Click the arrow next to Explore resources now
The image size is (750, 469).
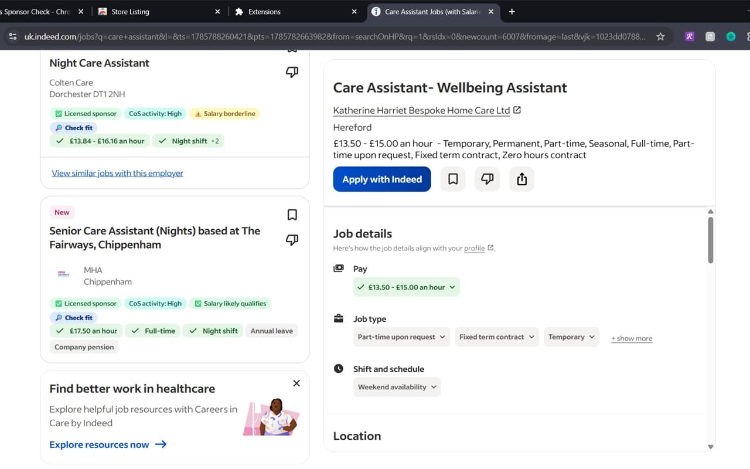pos(161,444)
